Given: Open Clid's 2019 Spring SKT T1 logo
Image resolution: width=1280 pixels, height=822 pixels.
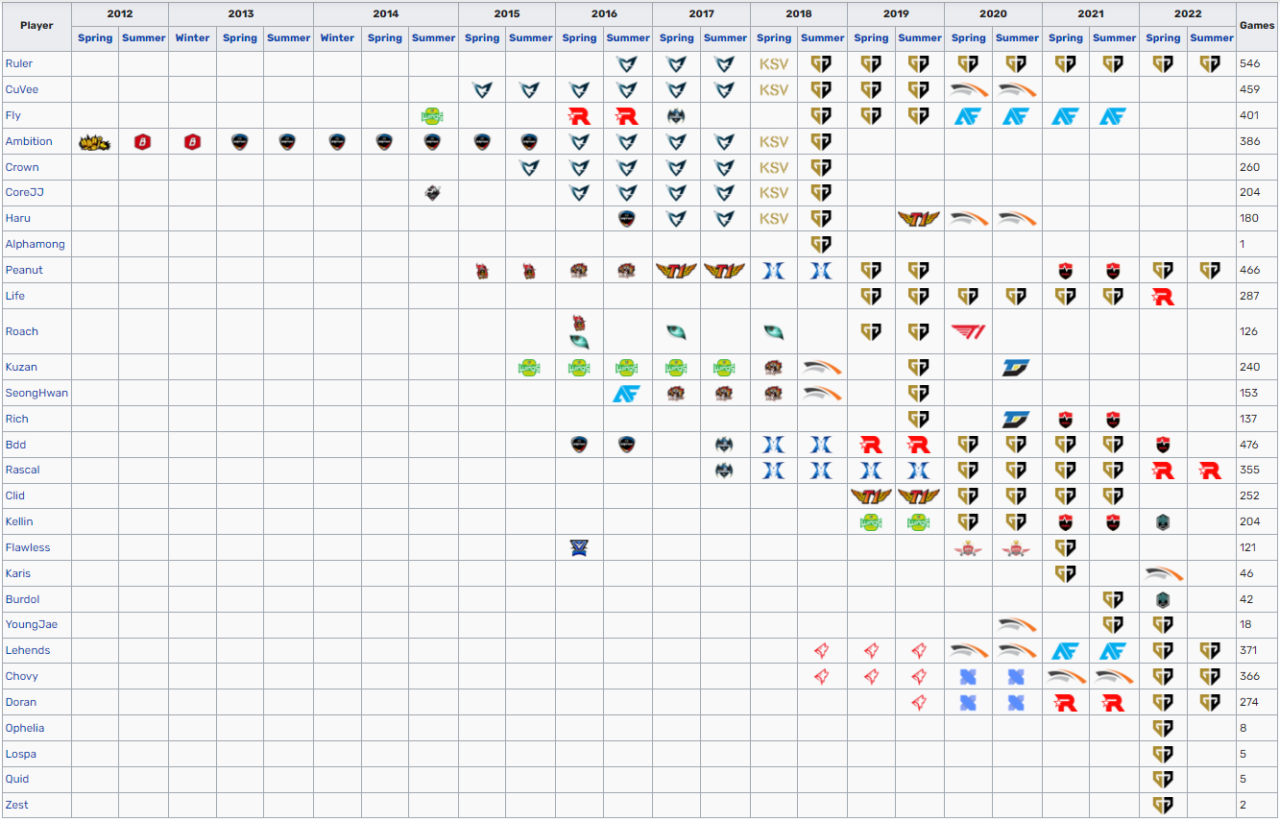Looking at the screenshot, I should [x=871, y=496].
